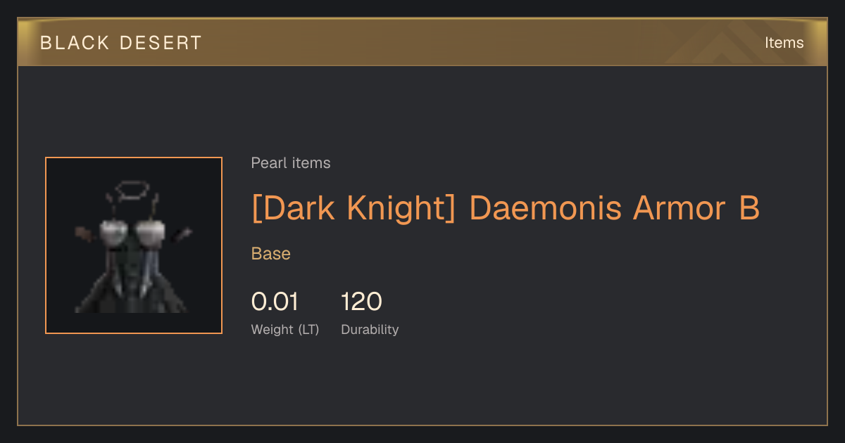Click the BLACK DESERT header title
Viewport: 845px width, 443px height.
point(121,43)
